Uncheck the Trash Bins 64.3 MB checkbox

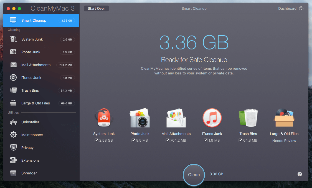[240, 140]
